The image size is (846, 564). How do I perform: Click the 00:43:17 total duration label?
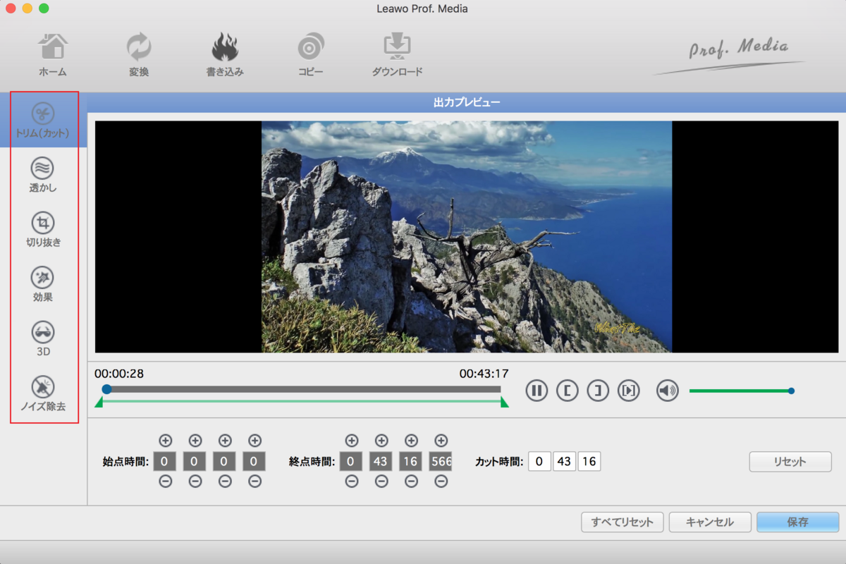point(484,374)
